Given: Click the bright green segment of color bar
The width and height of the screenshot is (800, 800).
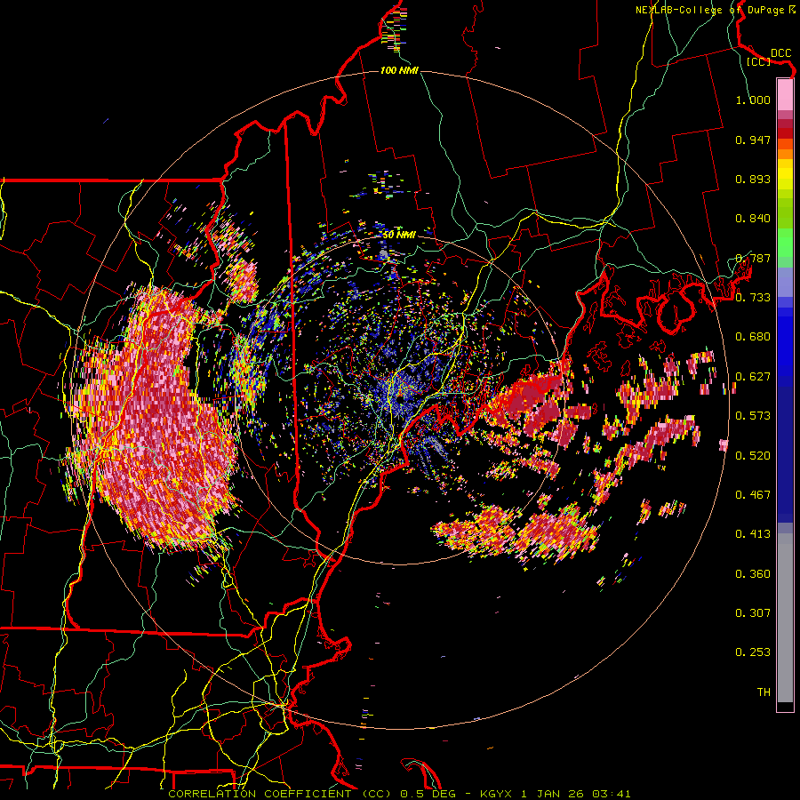Looking at the screenshot, I should [785, 243].
